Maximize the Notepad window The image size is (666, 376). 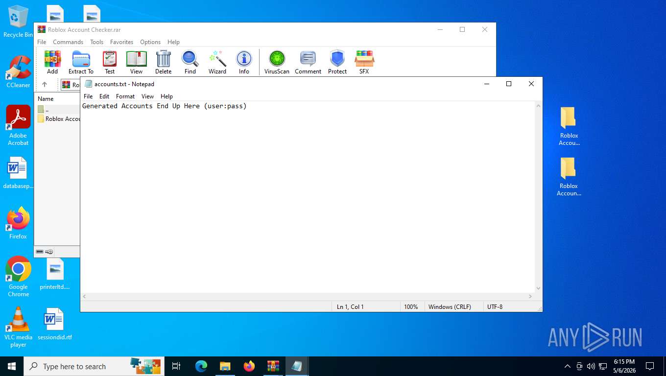pyautogui.click(x=509, y=84)
